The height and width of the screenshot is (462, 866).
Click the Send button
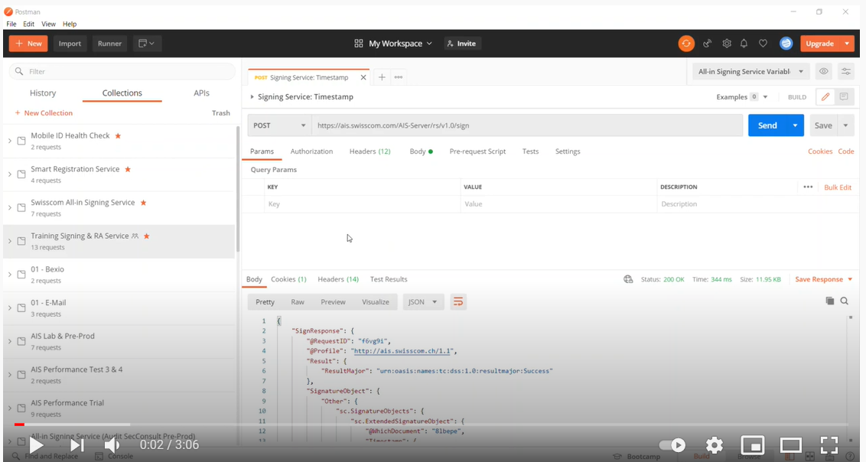click(767, 126)
